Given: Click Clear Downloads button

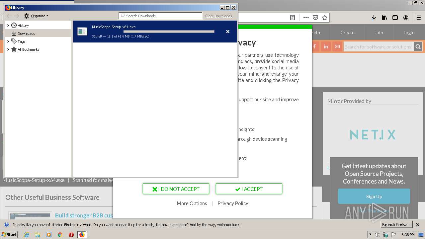Looking at the screenshot, I should [x=218, y=16].
